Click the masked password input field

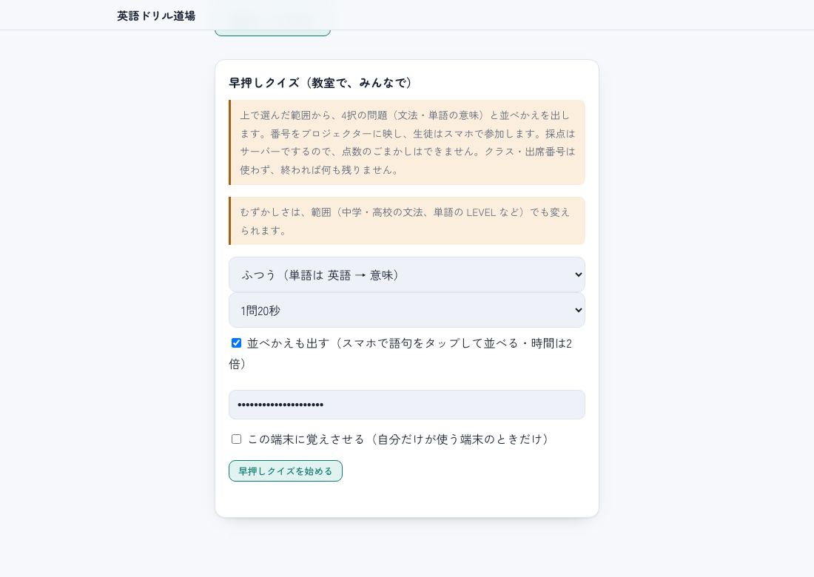(x=406, y=405)
